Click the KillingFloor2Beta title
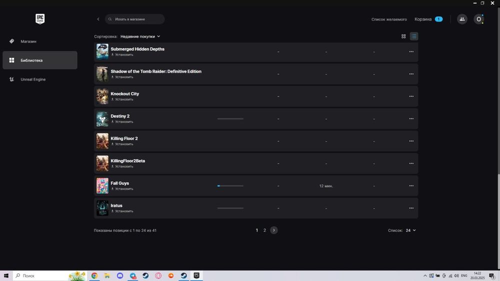 tap(127, 161)
